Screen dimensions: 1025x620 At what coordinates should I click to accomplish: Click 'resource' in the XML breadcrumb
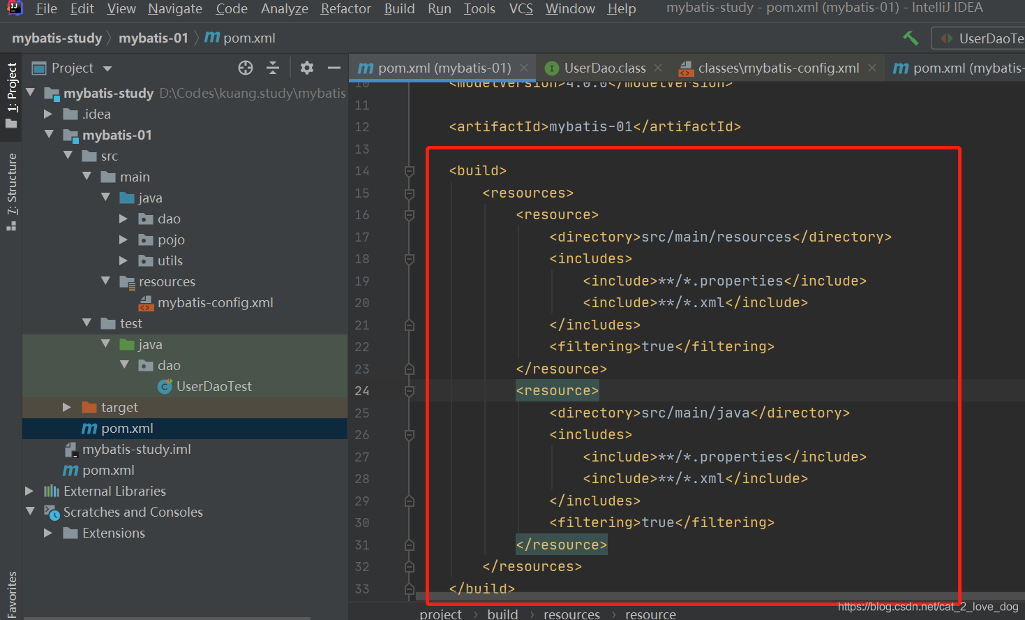(650, 614)
